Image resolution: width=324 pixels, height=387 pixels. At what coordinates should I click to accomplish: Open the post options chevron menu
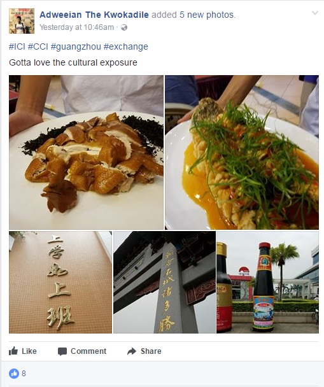315,13
